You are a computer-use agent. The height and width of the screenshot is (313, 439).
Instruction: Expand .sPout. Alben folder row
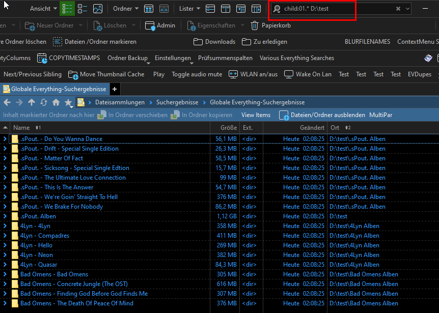pyautogui.click(x=5, y=216)
